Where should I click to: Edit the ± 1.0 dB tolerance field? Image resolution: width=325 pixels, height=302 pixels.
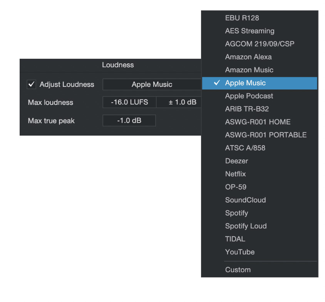tap(179, 102)
